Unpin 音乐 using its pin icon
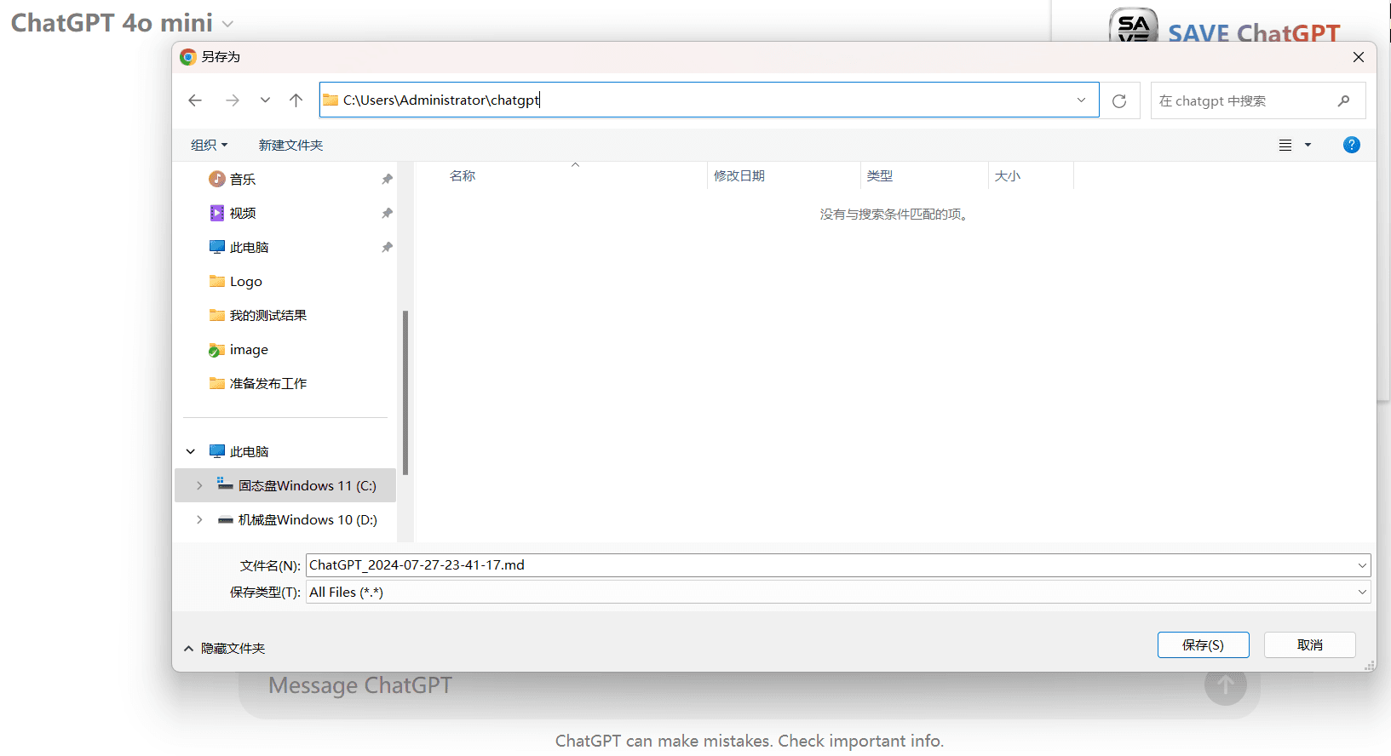The width and height of the screenshot is (1391, 756). 387,179
